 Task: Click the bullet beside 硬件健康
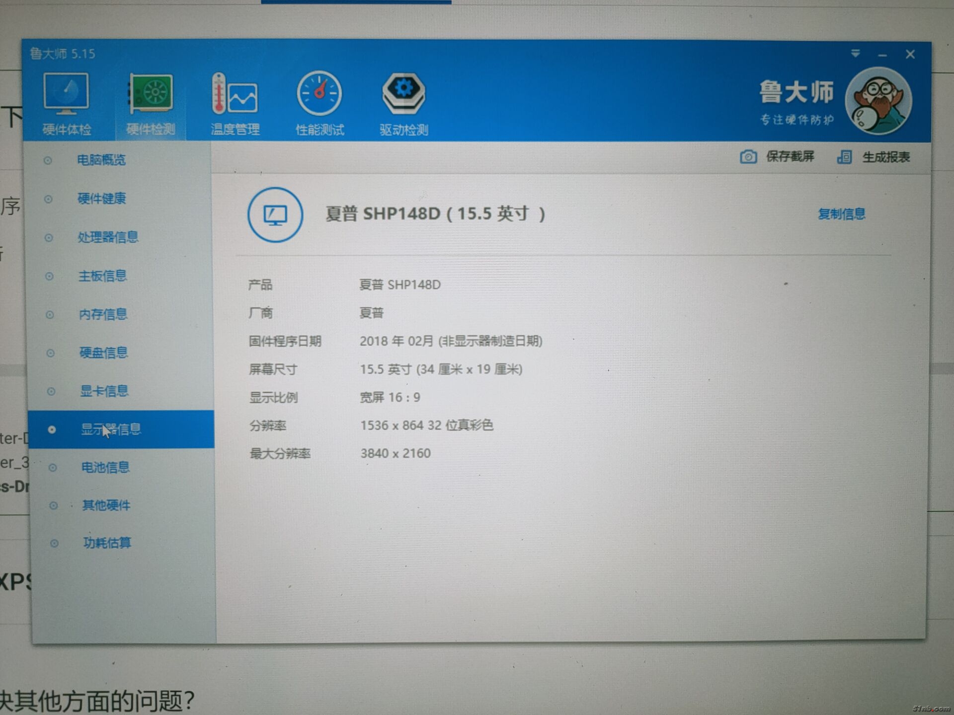tap(48, 199)
